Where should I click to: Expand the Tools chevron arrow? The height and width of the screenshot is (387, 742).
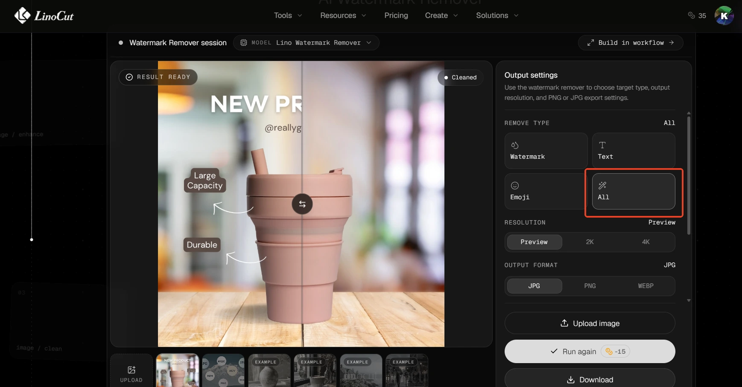pyautogui.click(x=300, y=15)
